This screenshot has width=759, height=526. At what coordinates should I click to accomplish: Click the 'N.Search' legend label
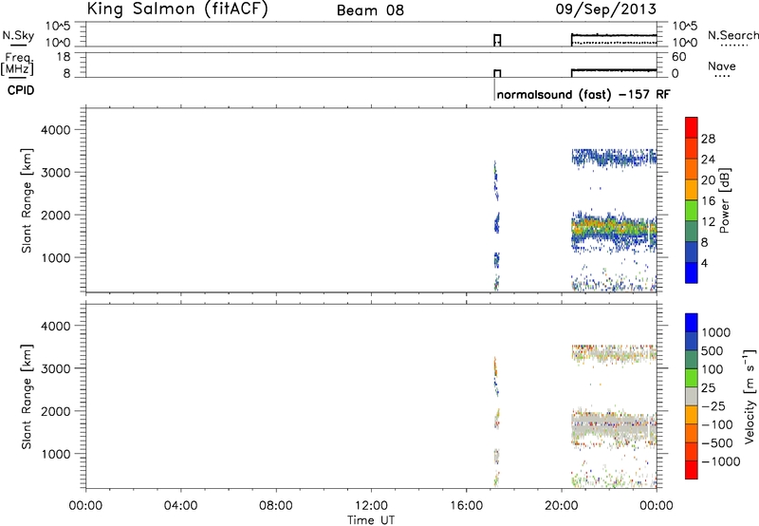733,35
